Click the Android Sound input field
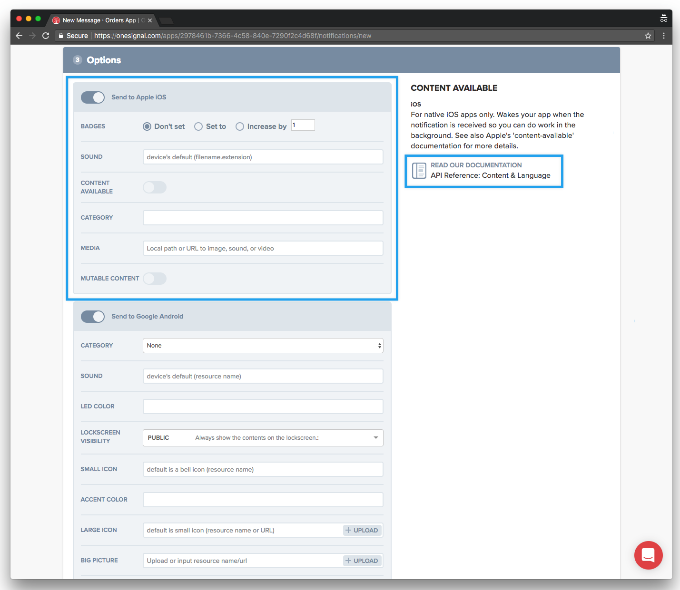 click(x=263, y=376)
